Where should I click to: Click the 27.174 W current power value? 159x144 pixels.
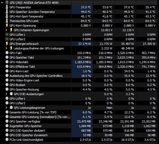(x=84, y=44)
